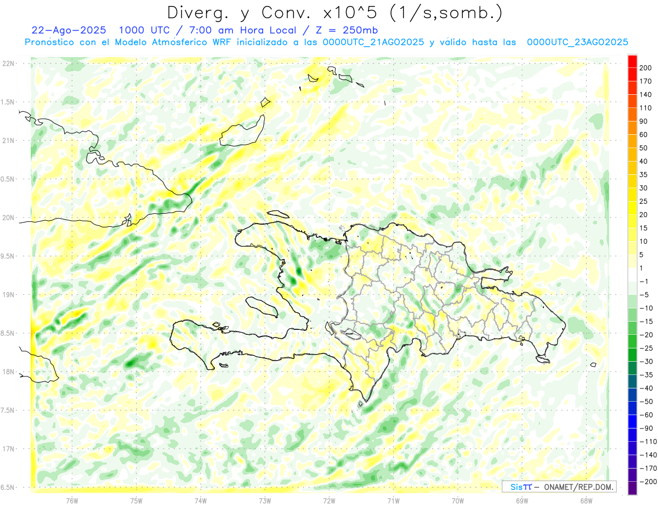
Task: Click the 'SisTT – ONAMET/REP.DOM.' credit box
Action: click(559, 487)
